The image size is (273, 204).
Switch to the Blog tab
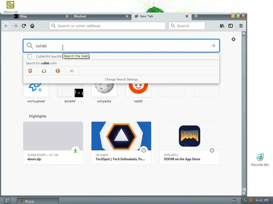pos(41,16)
